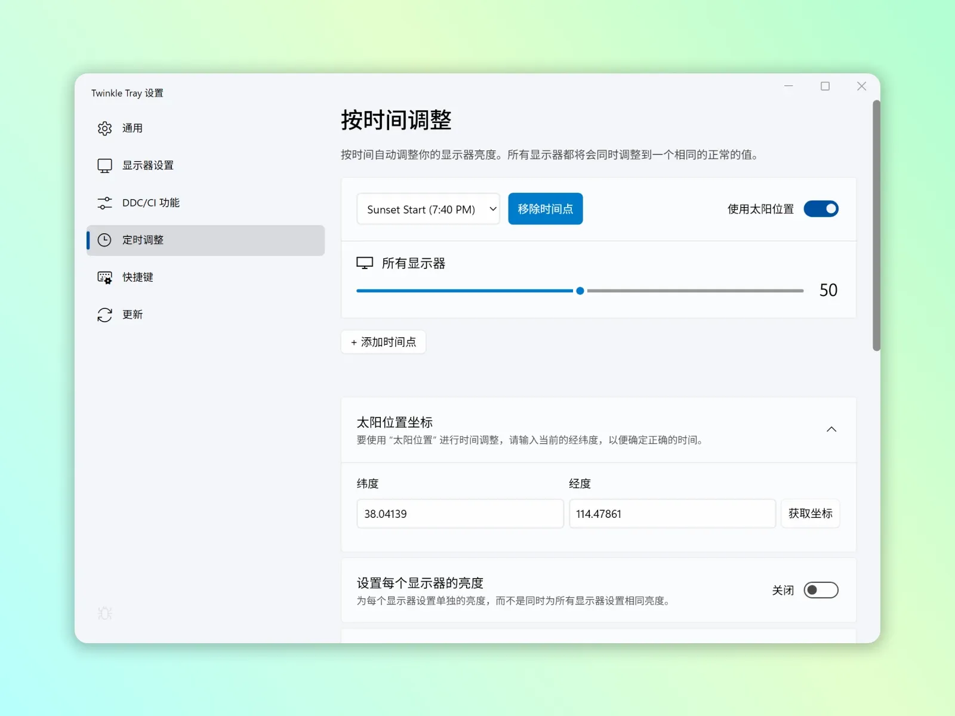Click the Twinkle Tray 设置 window title
This screenshot has height=716, width=955.
point(127,93)
